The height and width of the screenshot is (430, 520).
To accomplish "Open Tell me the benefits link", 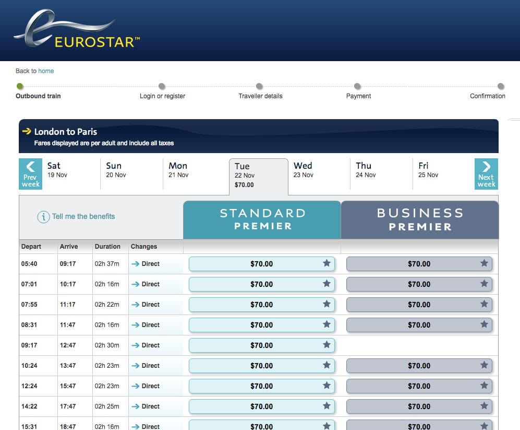I will tap(83, 216).
